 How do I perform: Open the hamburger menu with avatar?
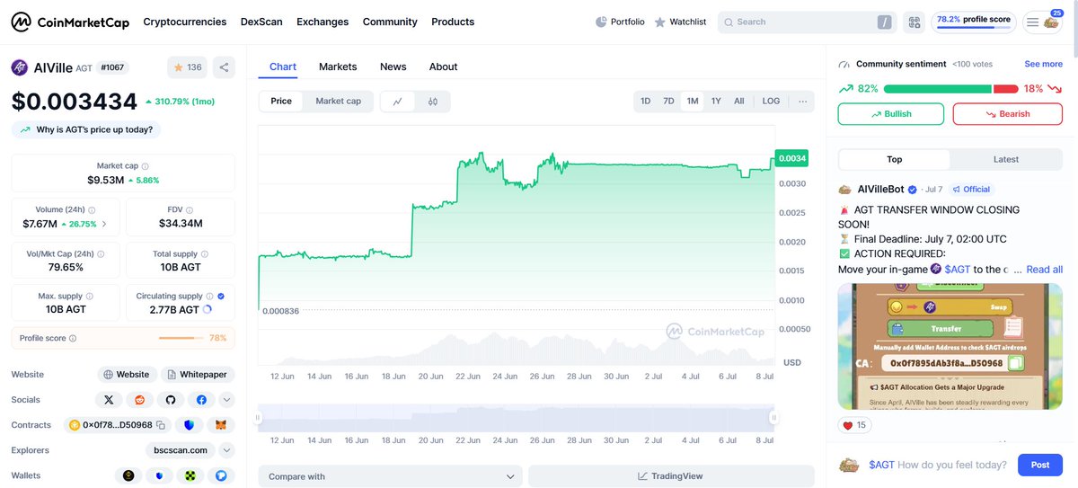(1043, 22)
